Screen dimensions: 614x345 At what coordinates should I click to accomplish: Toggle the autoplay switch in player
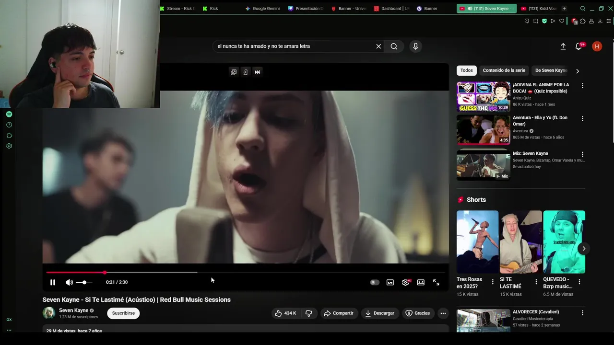(375, 282)
